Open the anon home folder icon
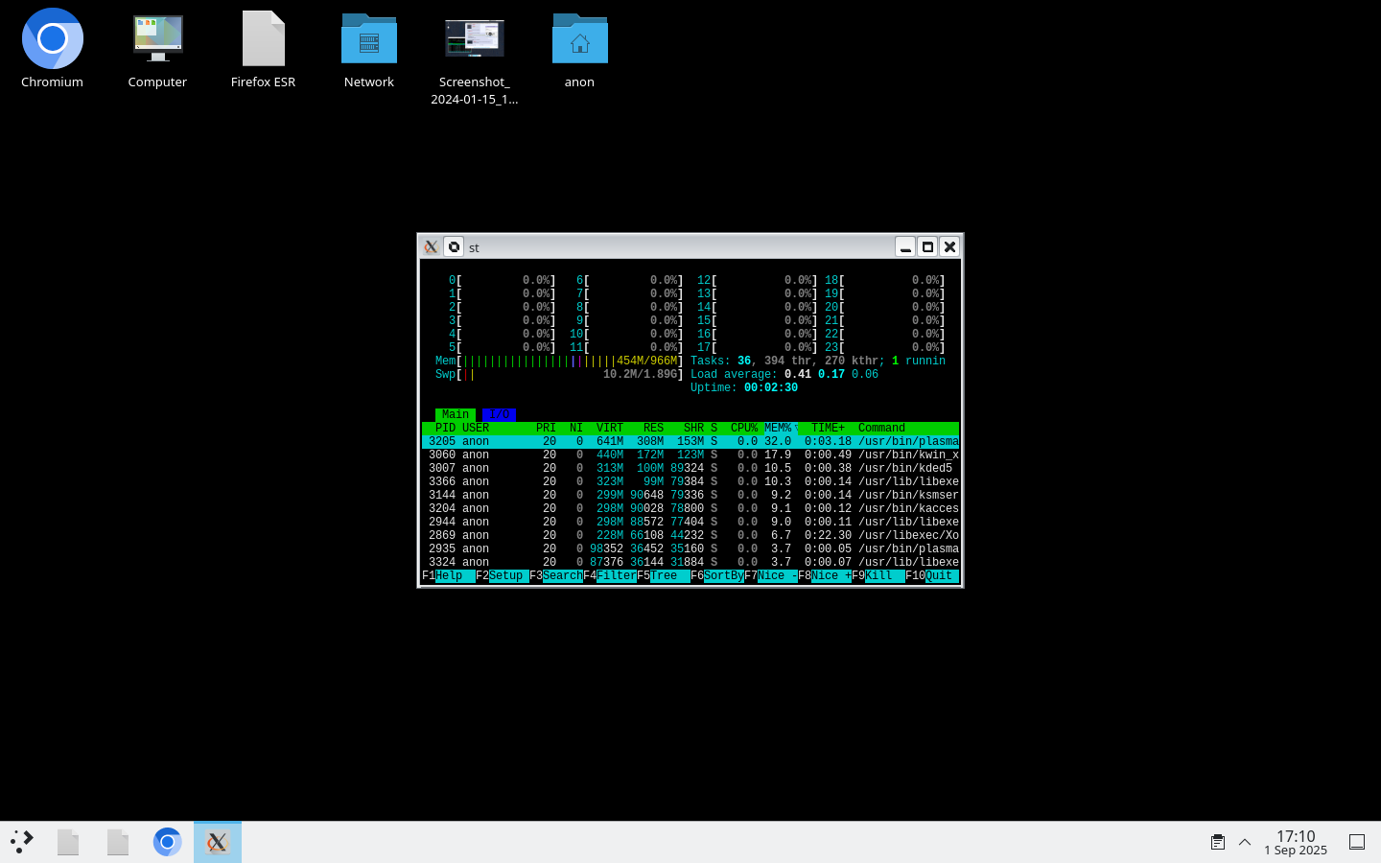 point(579,50)
